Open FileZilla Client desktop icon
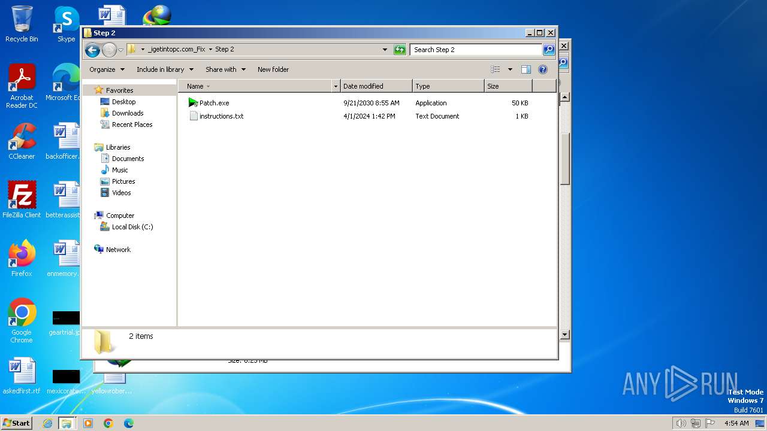The image size is (767, 431). (x=22, y=200)
